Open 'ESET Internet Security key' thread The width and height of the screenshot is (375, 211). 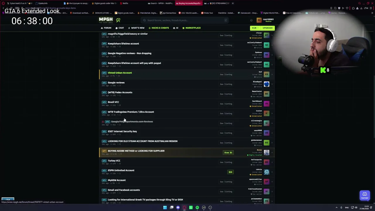click(x=122, y=131)
